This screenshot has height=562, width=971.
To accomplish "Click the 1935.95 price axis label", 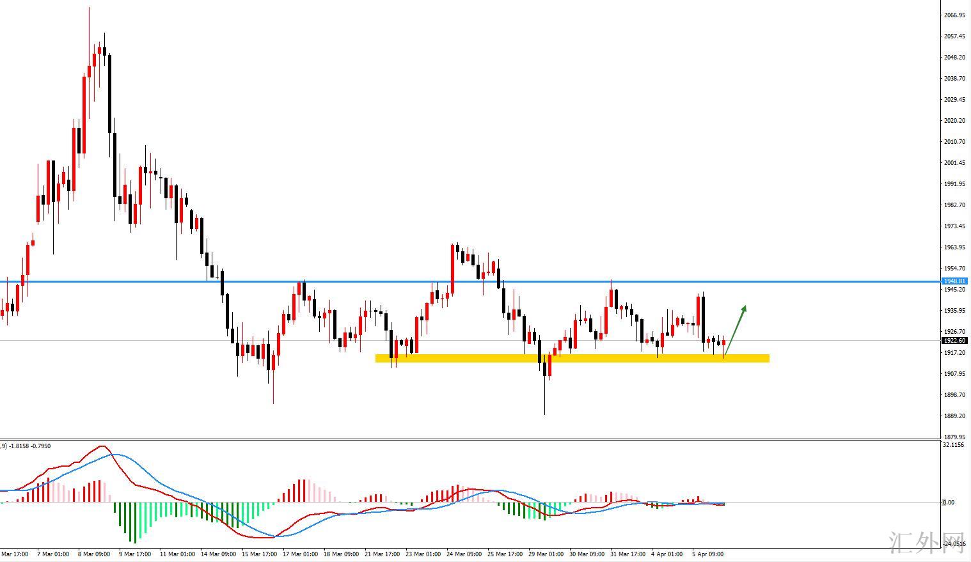I will (x=954, y=311).
